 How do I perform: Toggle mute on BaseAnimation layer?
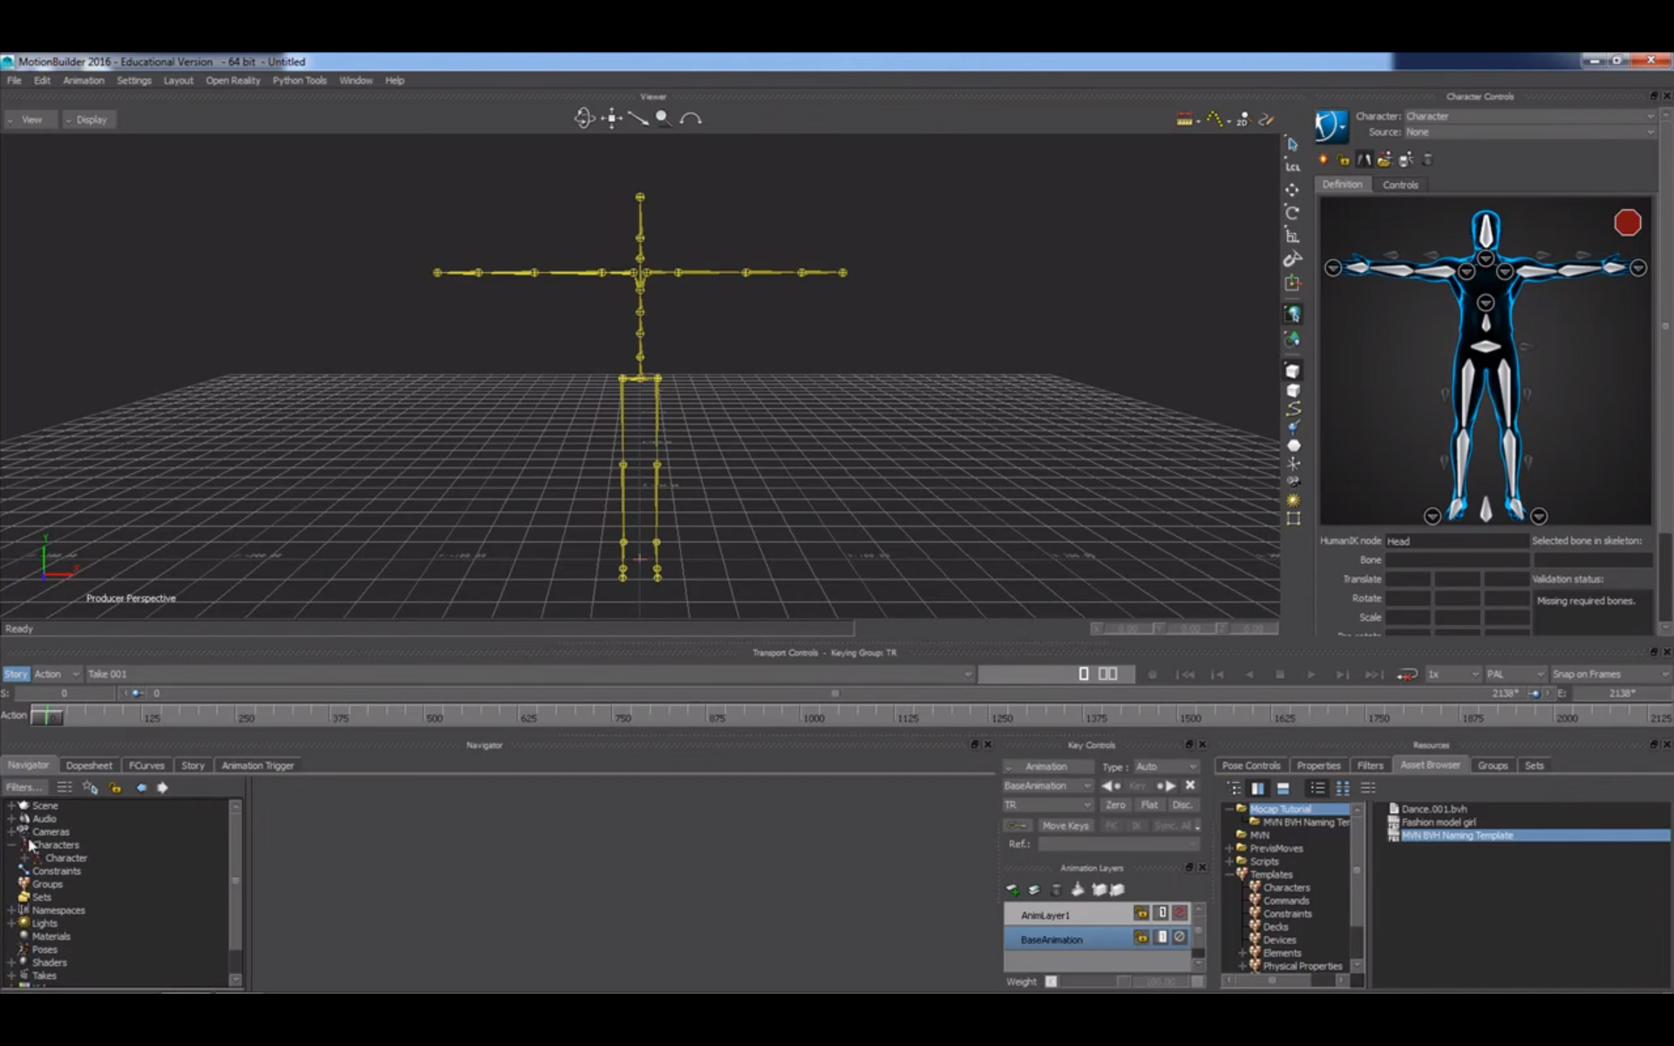point(1180,937)
